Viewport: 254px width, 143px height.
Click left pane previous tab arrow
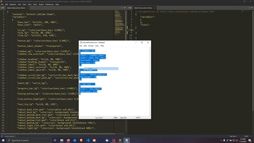pyautogui.click(x=2, y=8)
